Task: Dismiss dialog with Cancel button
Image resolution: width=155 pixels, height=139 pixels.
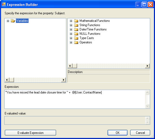Action: click(x=140, y=133)
